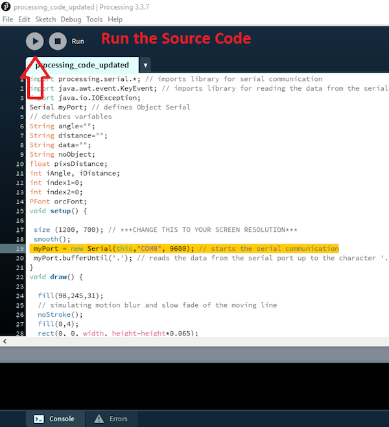Click the int iAngle, iDistance; line
The image size is (389, 427).
(x=75, y=173)
